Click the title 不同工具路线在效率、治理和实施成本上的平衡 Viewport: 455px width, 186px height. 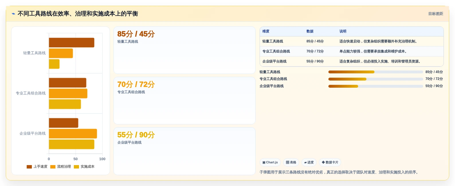pyautogui.click(x=78, y=14)
